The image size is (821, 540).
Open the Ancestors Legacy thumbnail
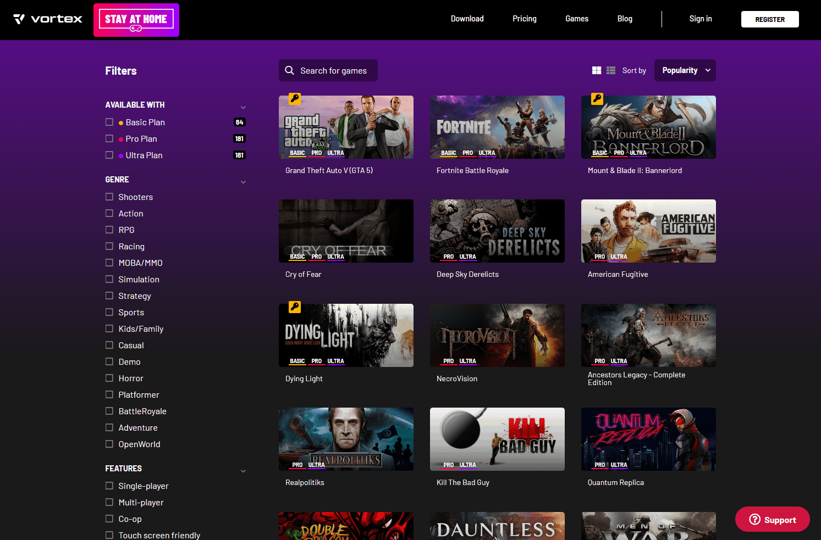coord(648,335)
